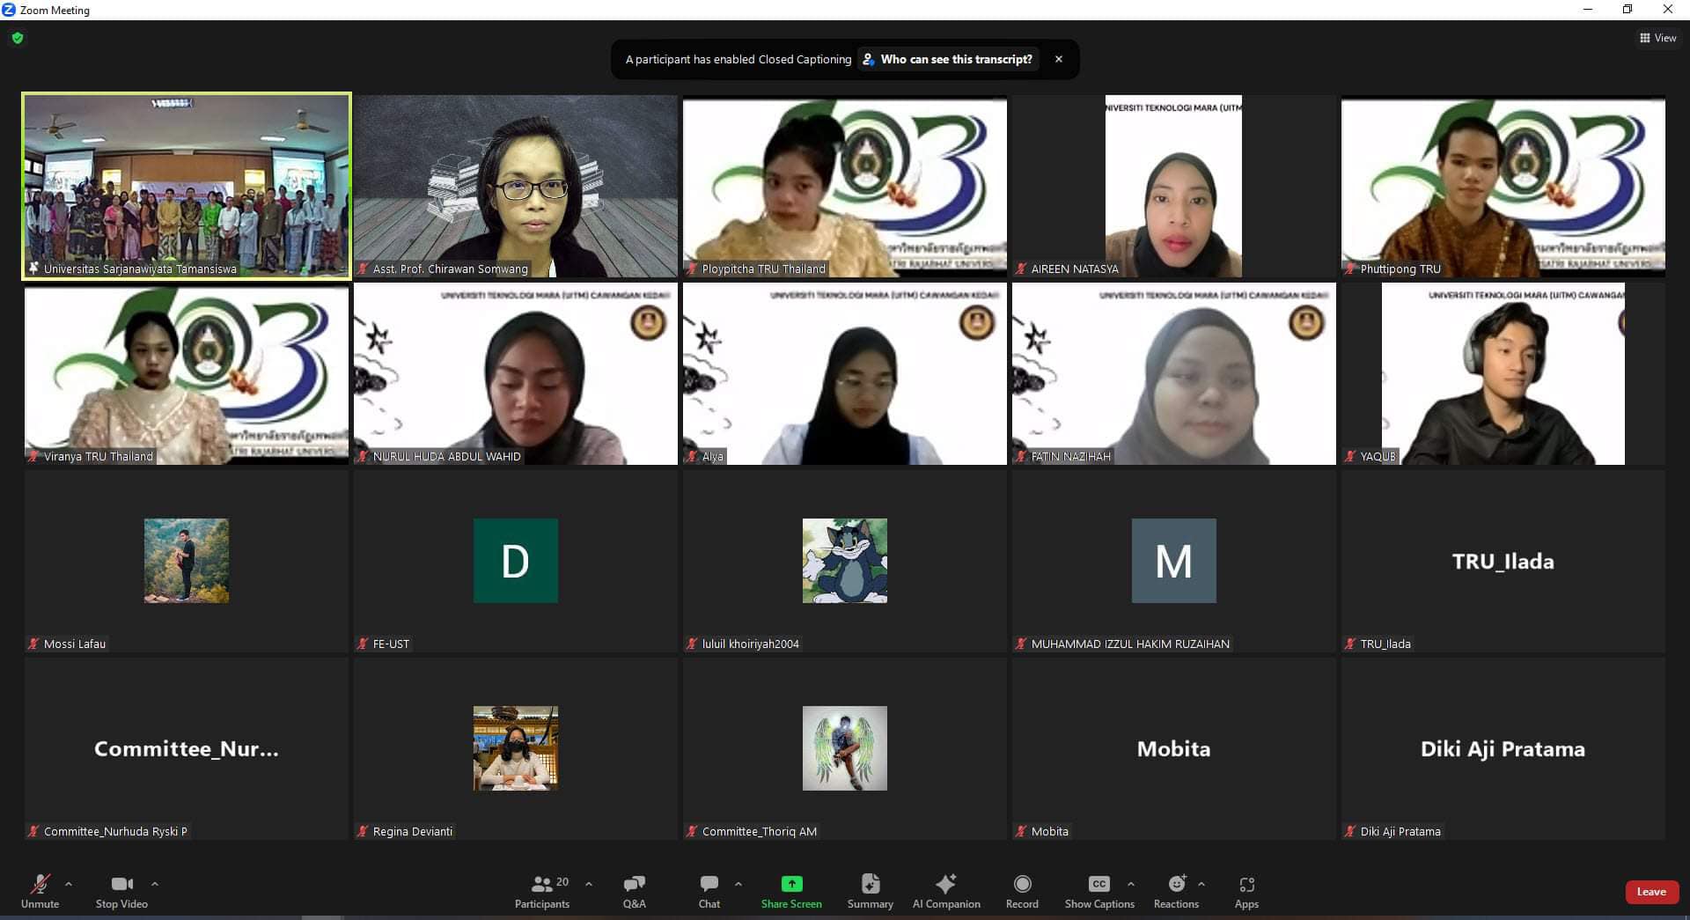This screenshot has height=920, width=1690.
Task: Open the View layout menu
Action: (1657, 38)
